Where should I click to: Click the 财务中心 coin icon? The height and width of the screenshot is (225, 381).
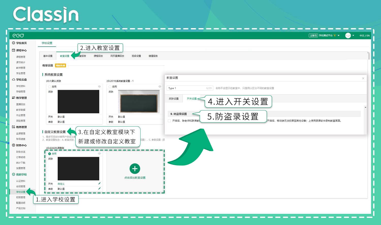(13, 145)
